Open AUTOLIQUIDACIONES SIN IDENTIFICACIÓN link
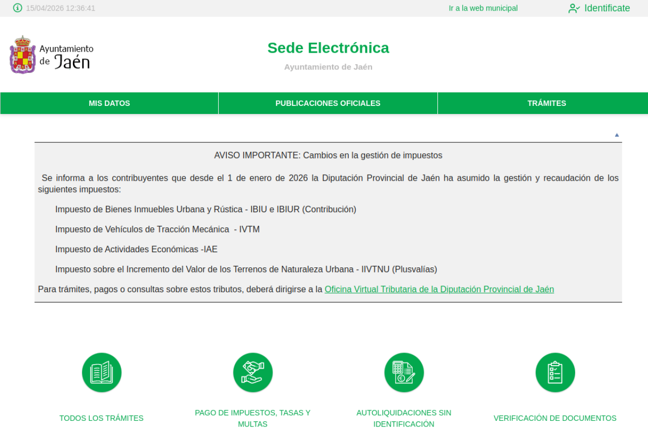This screenshot has width=648, height=432. [x=404, y=418]
